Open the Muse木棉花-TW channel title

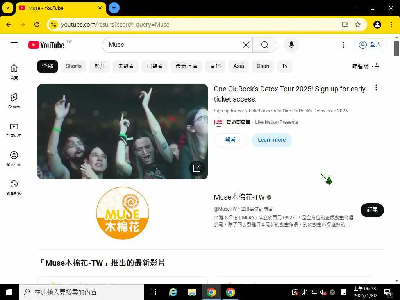[x=239, y=197]
